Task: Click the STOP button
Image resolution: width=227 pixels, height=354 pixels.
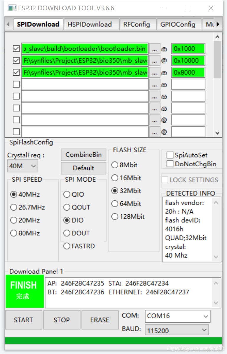Action: point(62,320)
